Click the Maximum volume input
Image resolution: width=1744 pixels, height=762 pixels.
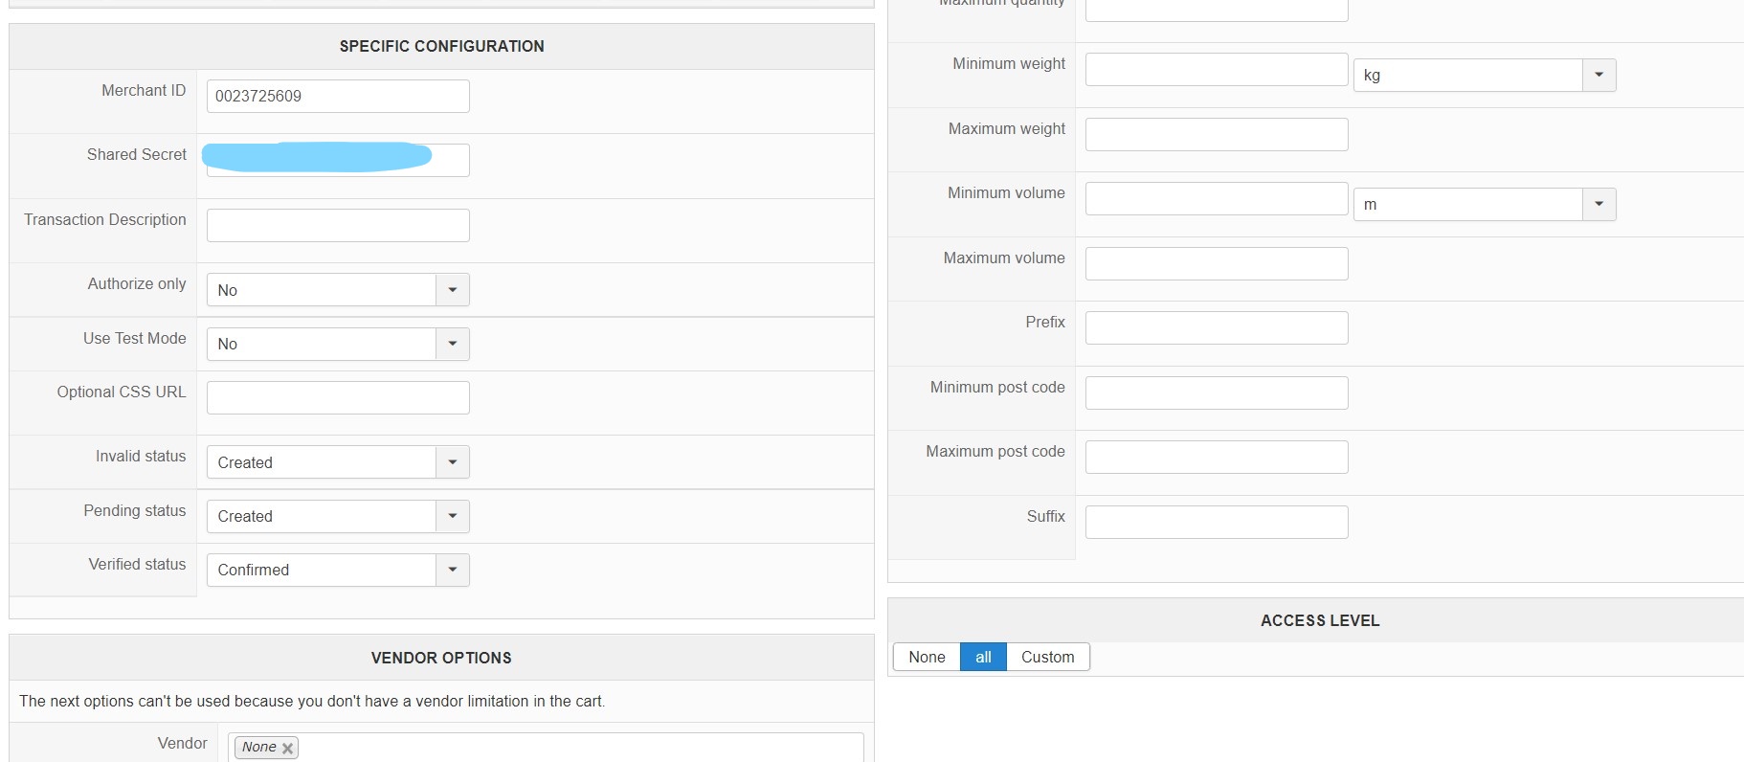pos(1216,263)
